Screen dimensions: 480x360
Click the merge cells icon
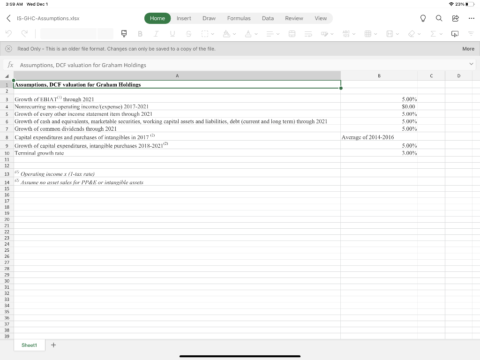(292, 34)
